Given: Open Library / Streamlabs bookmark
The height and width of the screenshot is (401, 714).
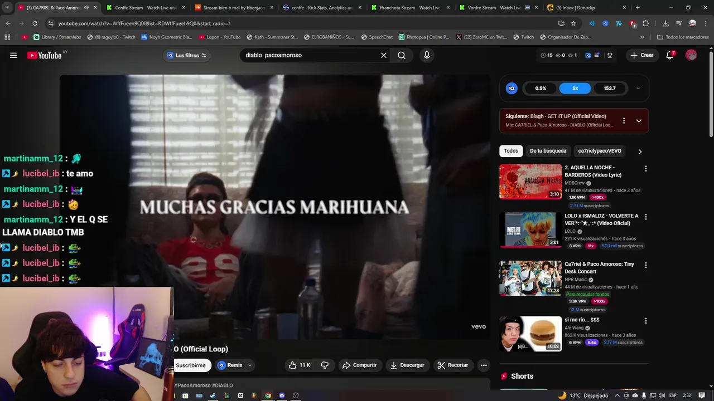Looking at the screenshot, I should pyautogui.click(x=56, y=37).
